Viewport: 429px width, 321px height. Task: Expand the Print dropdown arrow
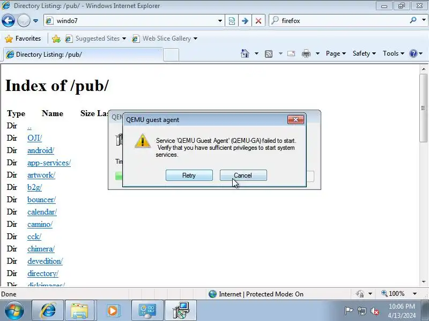[317, 53]
